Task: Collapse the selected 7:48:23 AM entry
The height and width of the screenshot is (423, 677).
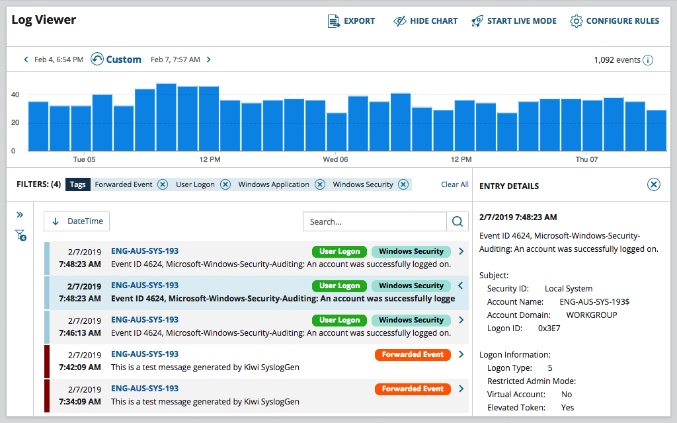Action: point(461,286)
